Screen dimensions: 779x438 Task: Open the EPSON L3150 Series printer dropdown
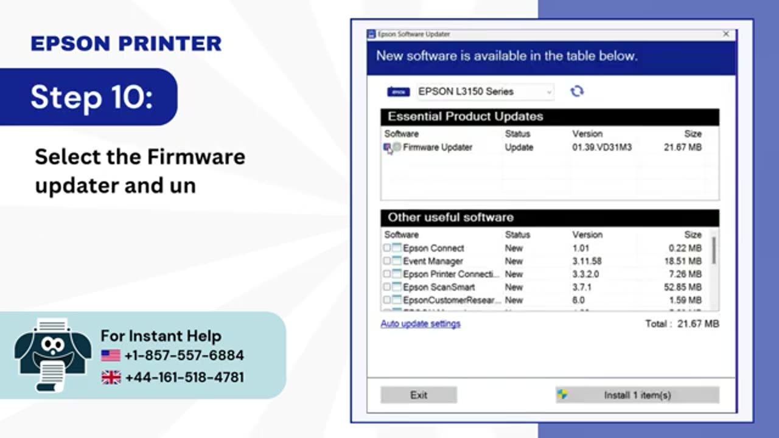pos(485,92)
